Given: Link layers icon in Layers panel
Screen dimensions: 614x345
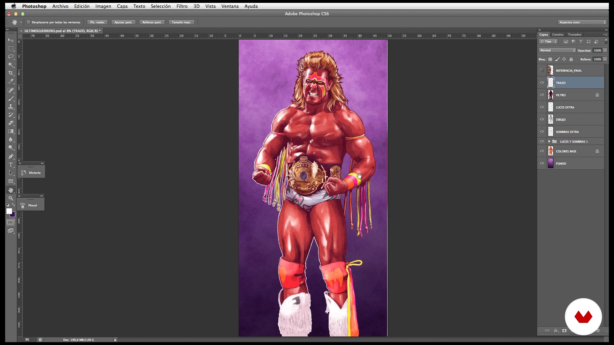Looking at the screenshot, I should point(547,331).
